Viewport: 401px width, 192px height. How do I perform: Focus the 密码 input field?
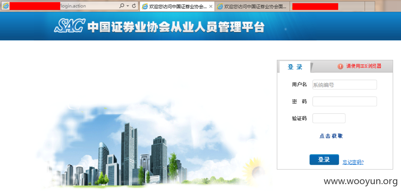click(344, 101)
